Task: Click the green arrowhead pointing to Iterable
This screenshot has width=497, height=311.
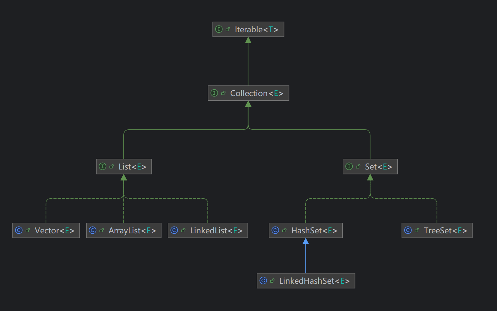Action: click(x=248, y=40)
